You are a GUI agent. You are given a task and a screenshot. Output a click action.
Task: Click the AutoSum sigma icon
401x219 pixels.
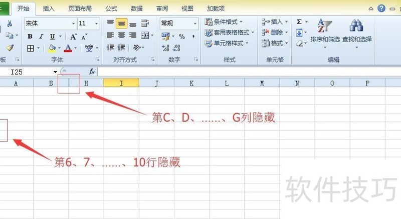(x=299, y=22)
